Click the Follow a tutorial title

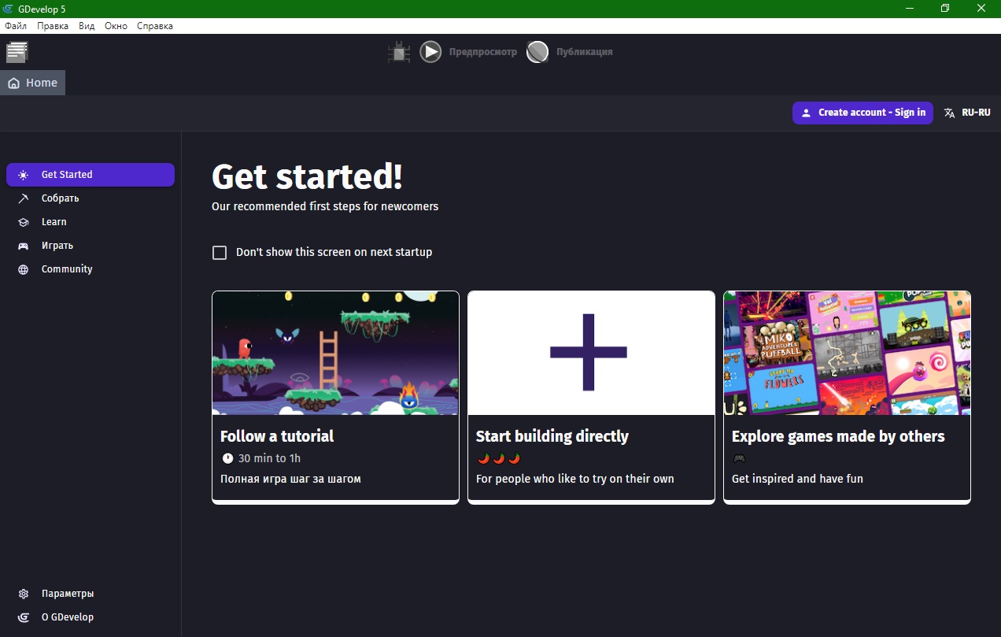(277, 436)
